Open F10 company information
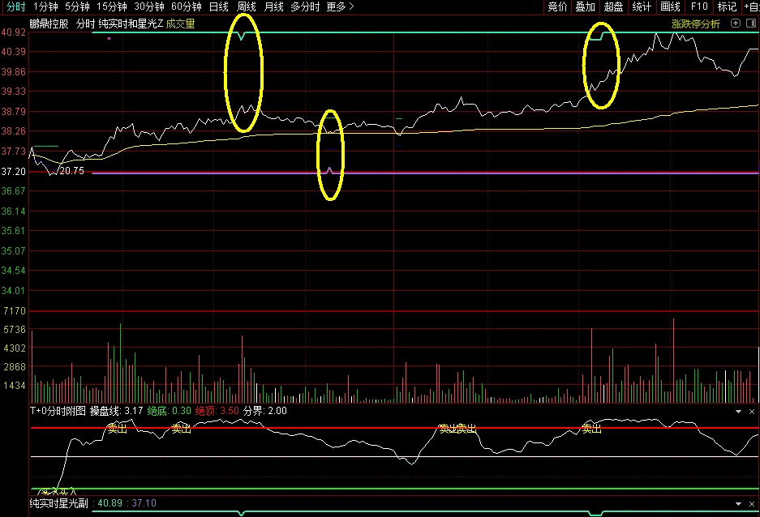 pos(699,7)
